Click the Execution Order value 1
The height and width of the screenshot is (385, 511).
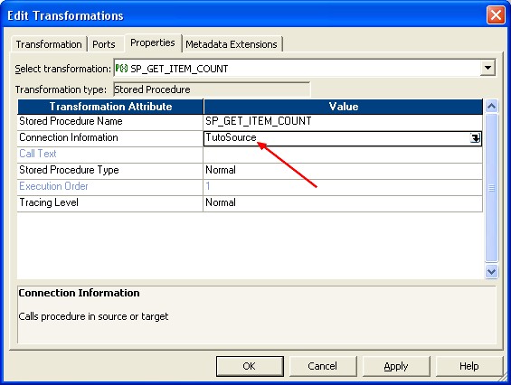[x=208, y=186]
